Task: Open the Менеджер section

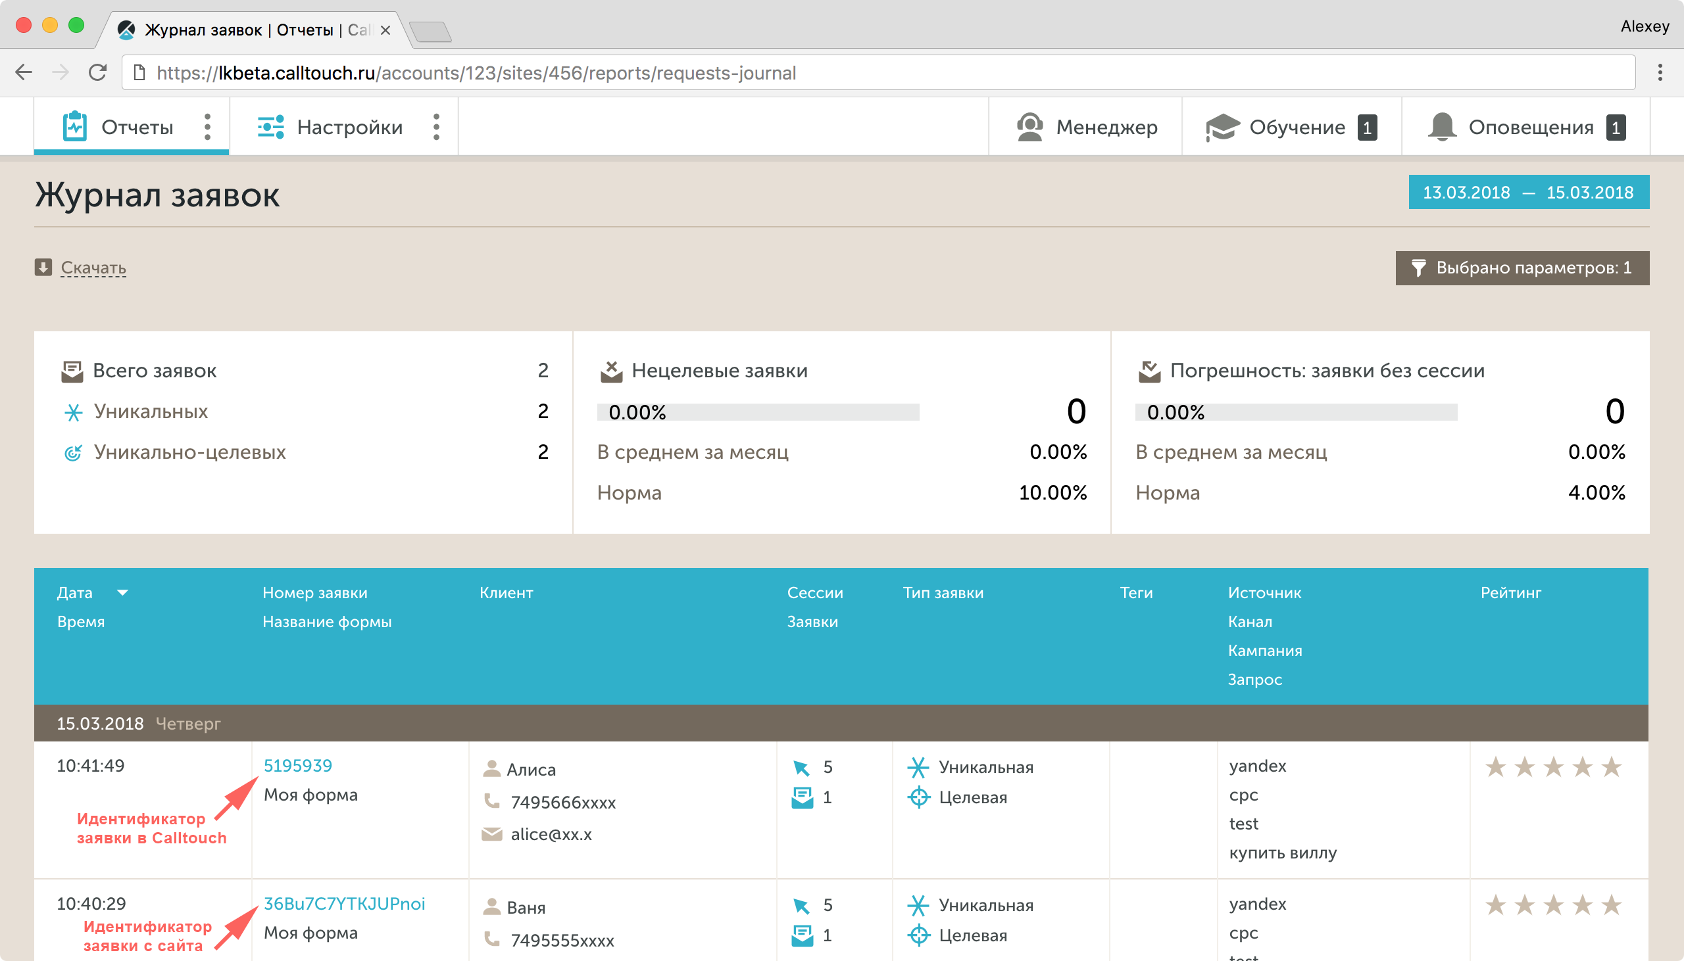Action: (1085, 127)
